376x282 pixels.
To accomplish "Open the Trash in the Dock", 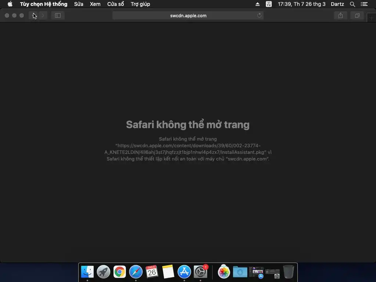I will click(x=289, y=272).
